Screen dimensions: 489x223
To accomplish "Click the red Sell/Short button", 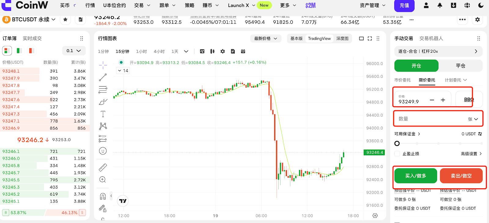I will 461,176.
